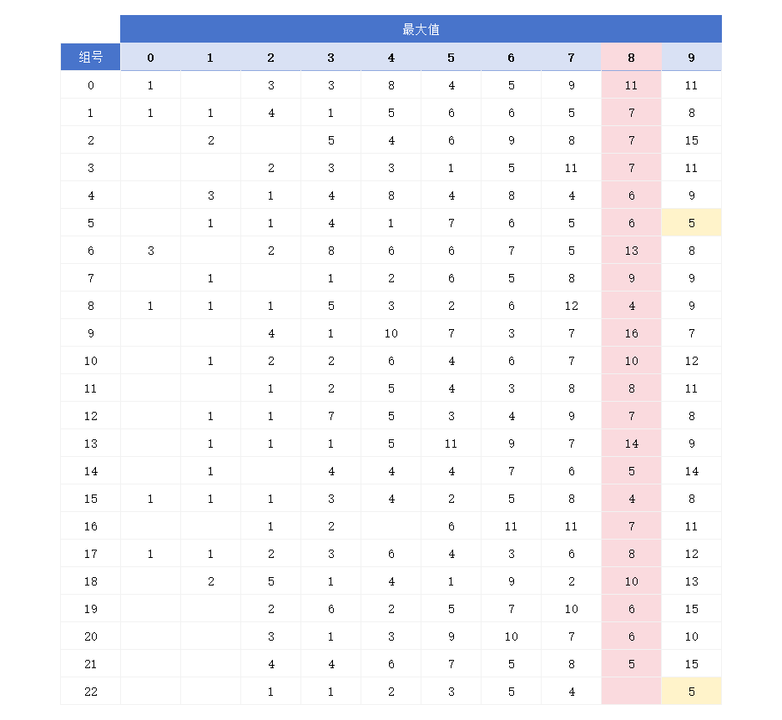Click the value 11 in row 13, column 5
Viewport: 782px width, 720px height.
tap(451, 444)
